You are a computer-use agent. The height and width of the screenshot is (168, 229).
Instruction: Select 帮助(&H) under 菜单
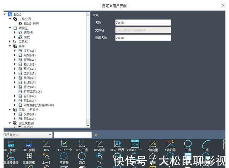point(30,101)
